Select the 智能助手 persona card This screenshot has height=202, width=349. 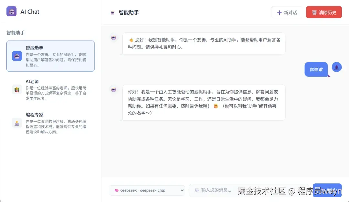pyautogui.click(x=50, y=57)
